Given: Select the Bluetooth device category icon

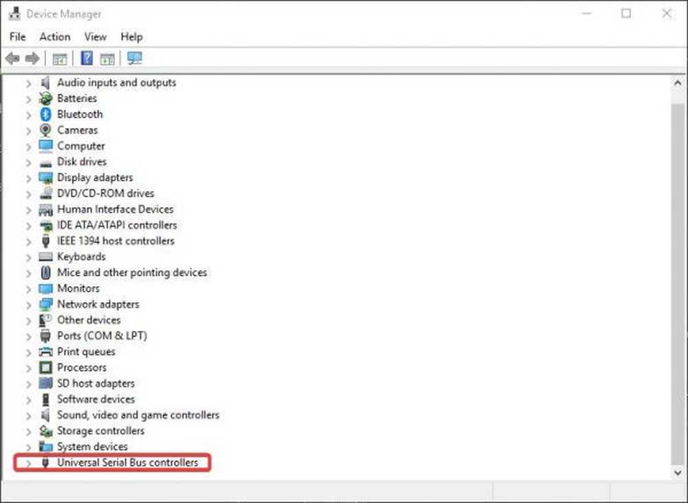Looking at the screenshot, I should tap(46, 114).
